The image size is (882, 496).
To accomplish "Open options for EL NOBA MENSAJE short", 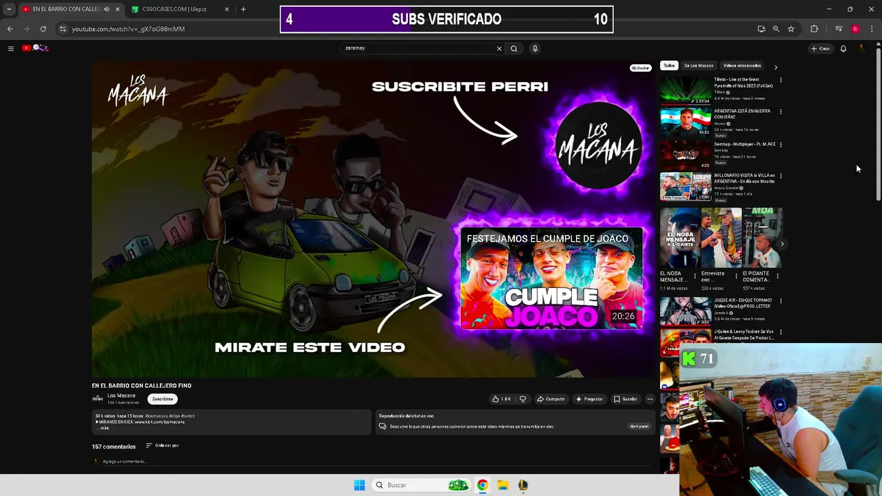I will [695, 276].
